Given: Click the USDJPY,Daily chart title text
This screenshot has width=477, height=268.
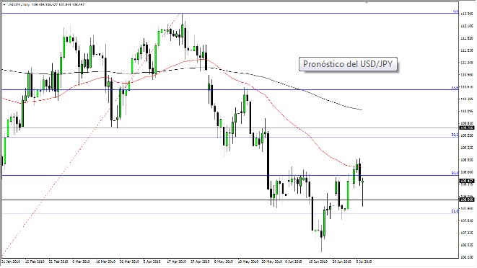Looking at the screenshot, I should click(19, 4).
